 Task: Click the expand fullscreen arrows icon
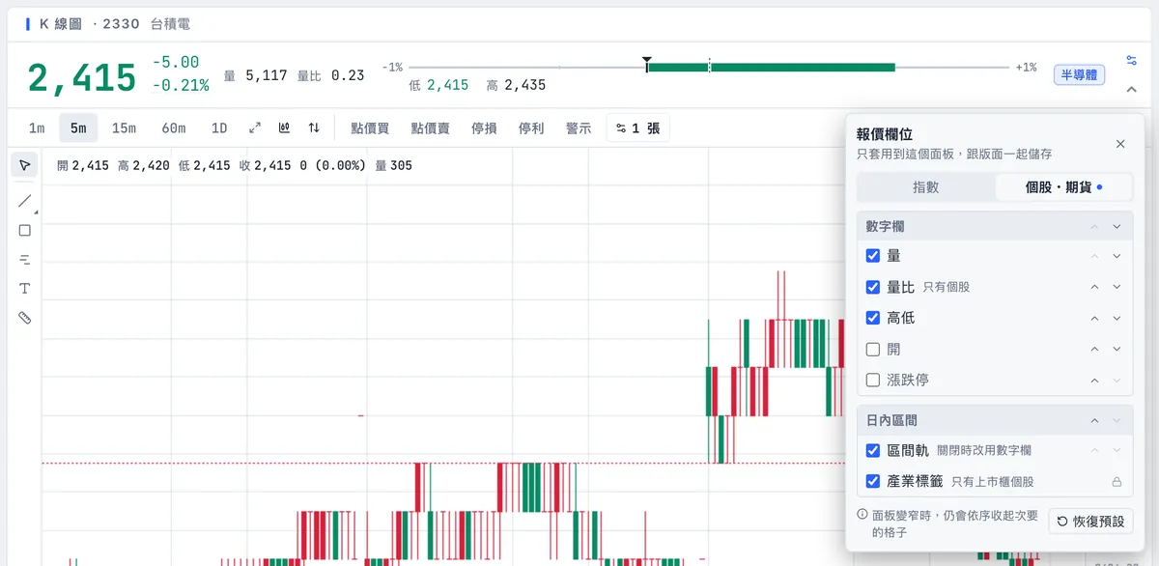255,127
